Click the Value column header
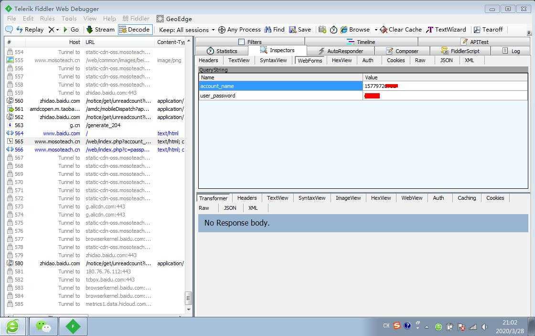Viewport: 535px width, 336px height. [445, 77]
